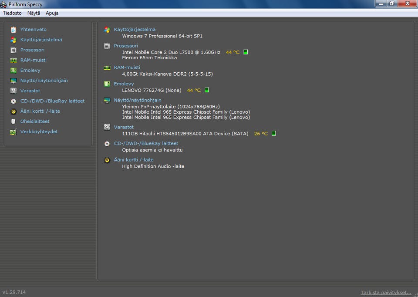The height and width of the screenshot is (297, 418).
Task: Click the green hard drive temperature indicator icon
Action: [273, 133]
